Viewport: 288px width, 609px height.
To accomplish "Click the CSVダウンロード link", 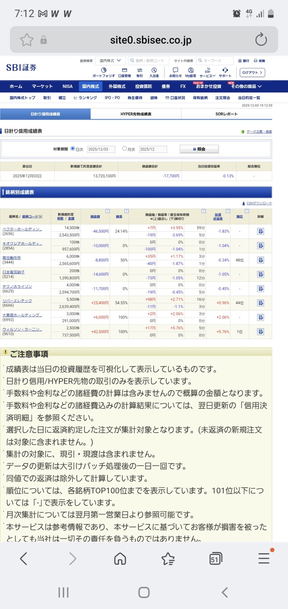I will [x=259, y=203].
